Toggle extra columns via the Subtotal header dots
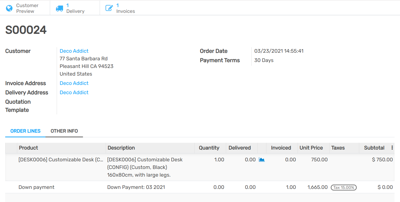This screenshot has width=400, height=202. (392, 148)
